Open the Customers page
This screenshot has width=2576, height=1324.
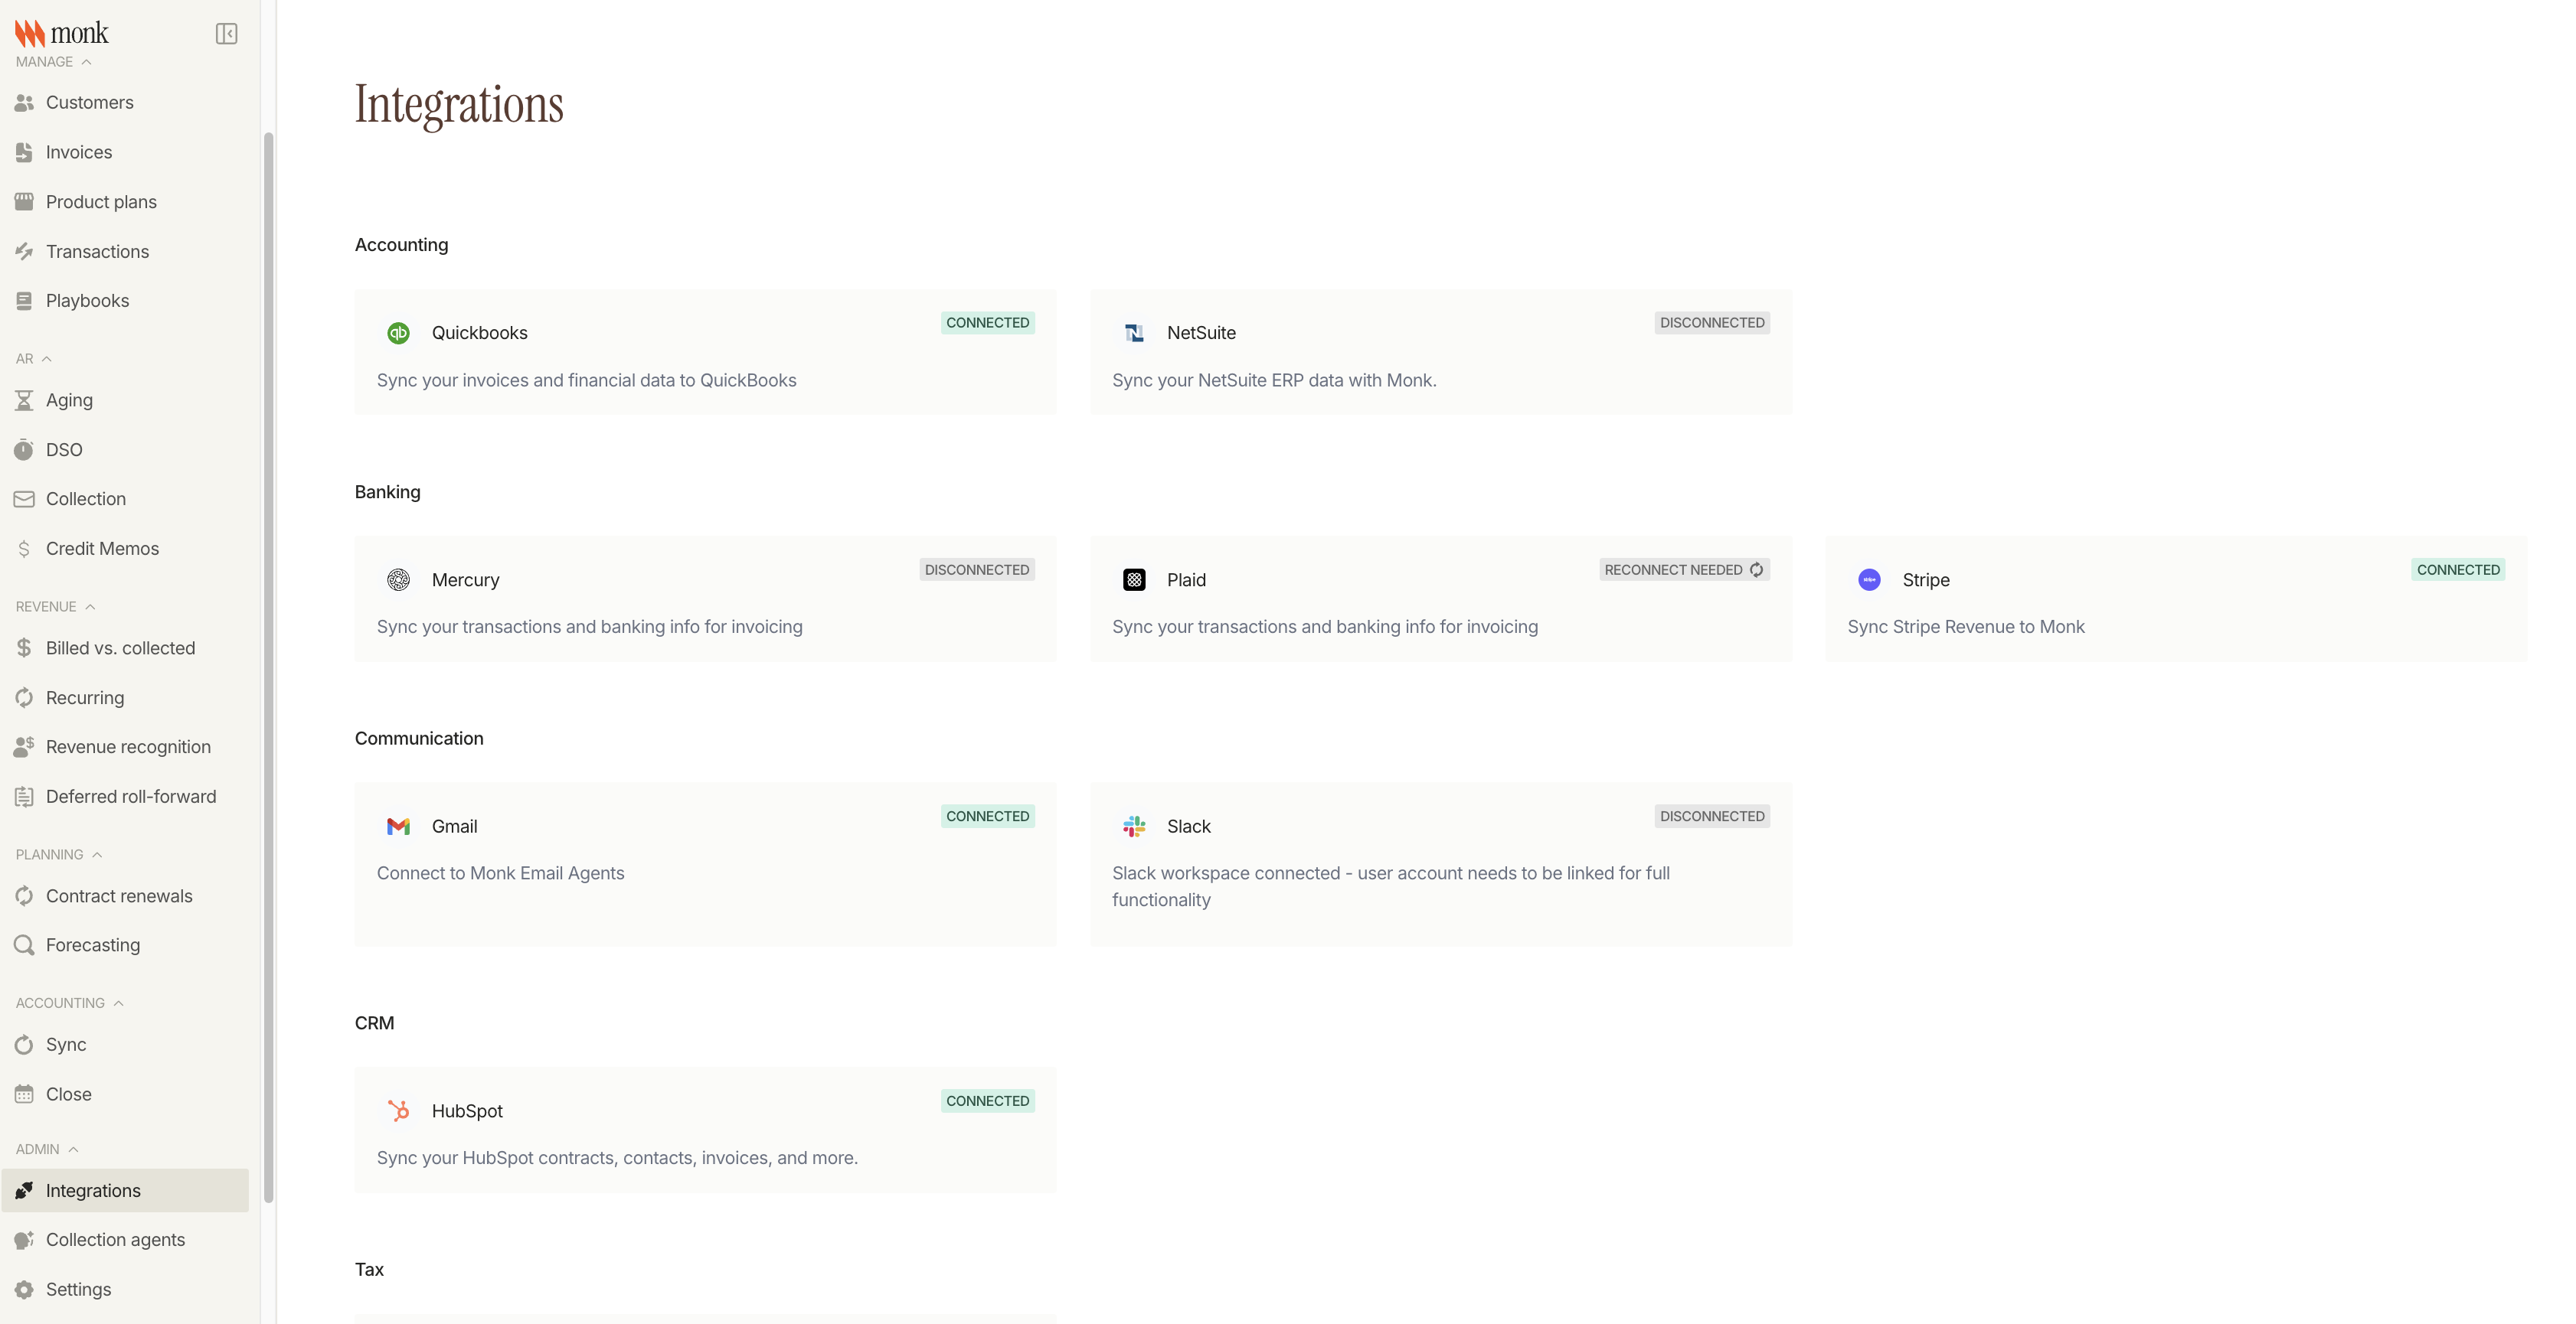point(89,103)
